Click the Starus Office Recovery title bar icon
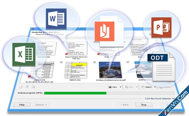This screenshot has height=116, width=189. 33,29
